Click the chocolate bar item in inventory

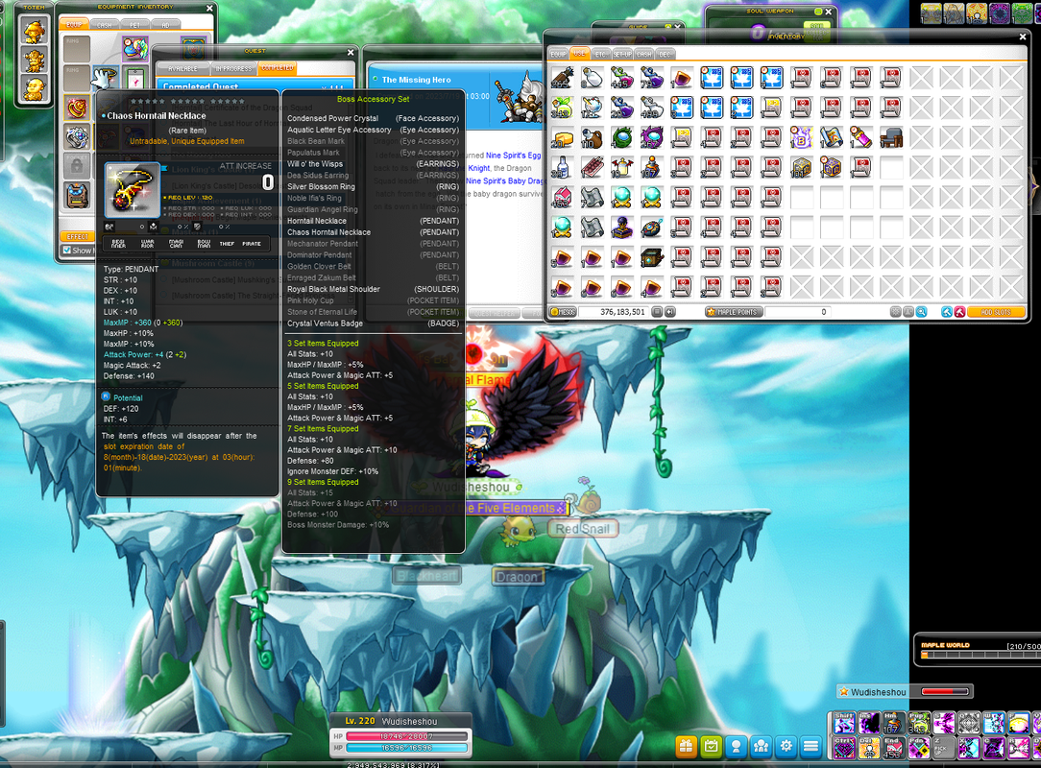pyautogui.click(x=593, y=167)
